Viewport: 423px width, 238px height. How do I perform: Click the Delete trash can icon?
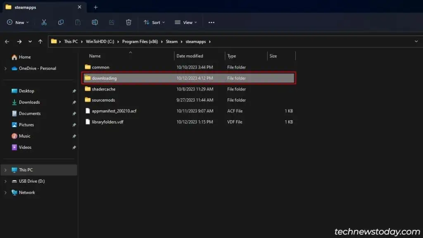pyautogui.click(x=129, y=22)
